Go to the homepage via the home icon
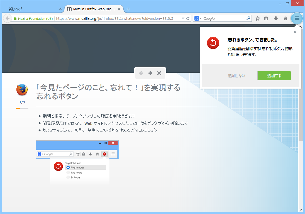This screenshot has height=214, width=305. click(x=286, y=18)
